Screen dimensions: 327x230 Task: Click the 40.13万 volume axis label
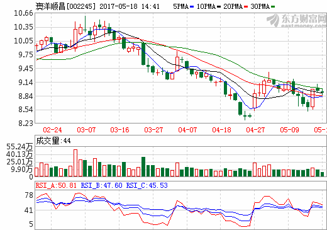19,154
